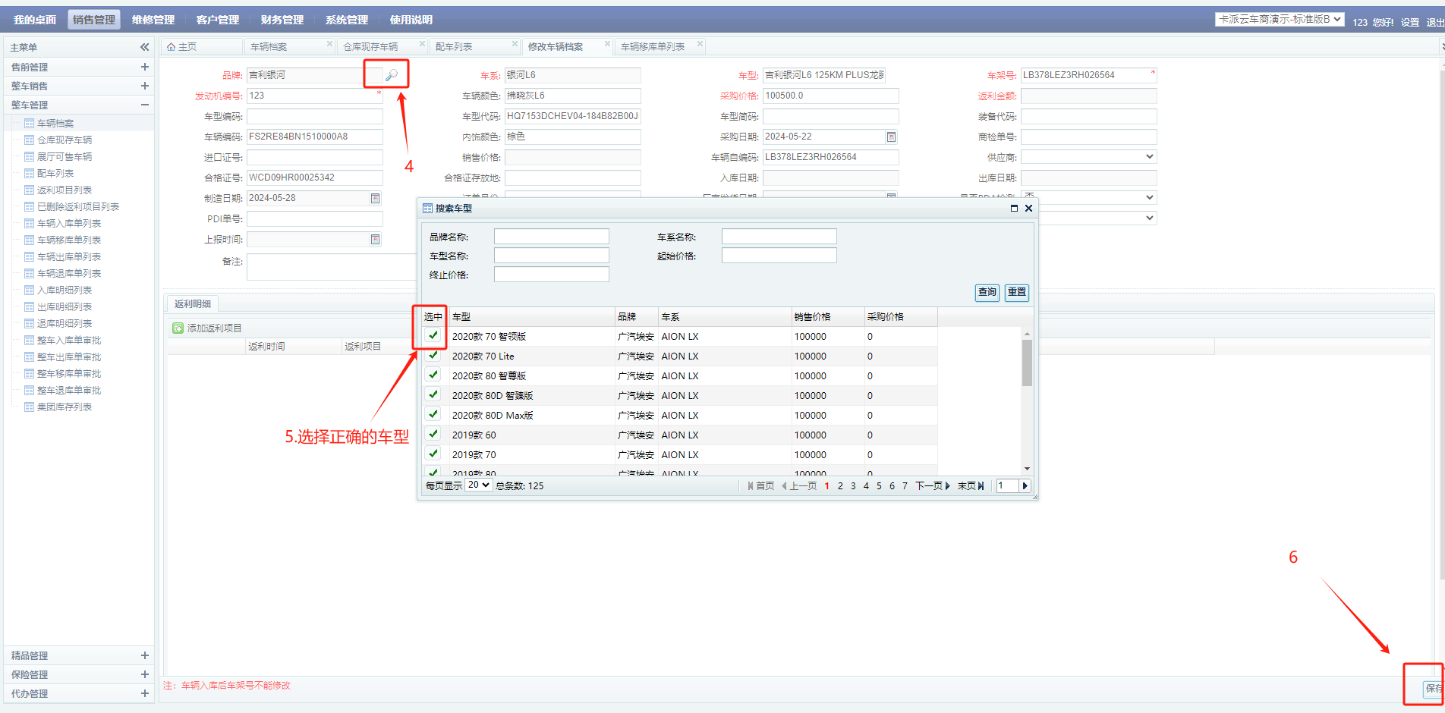Close the 搜索车型 dialog
The height and width of the screenshot is (713, 1445).
1028,209
